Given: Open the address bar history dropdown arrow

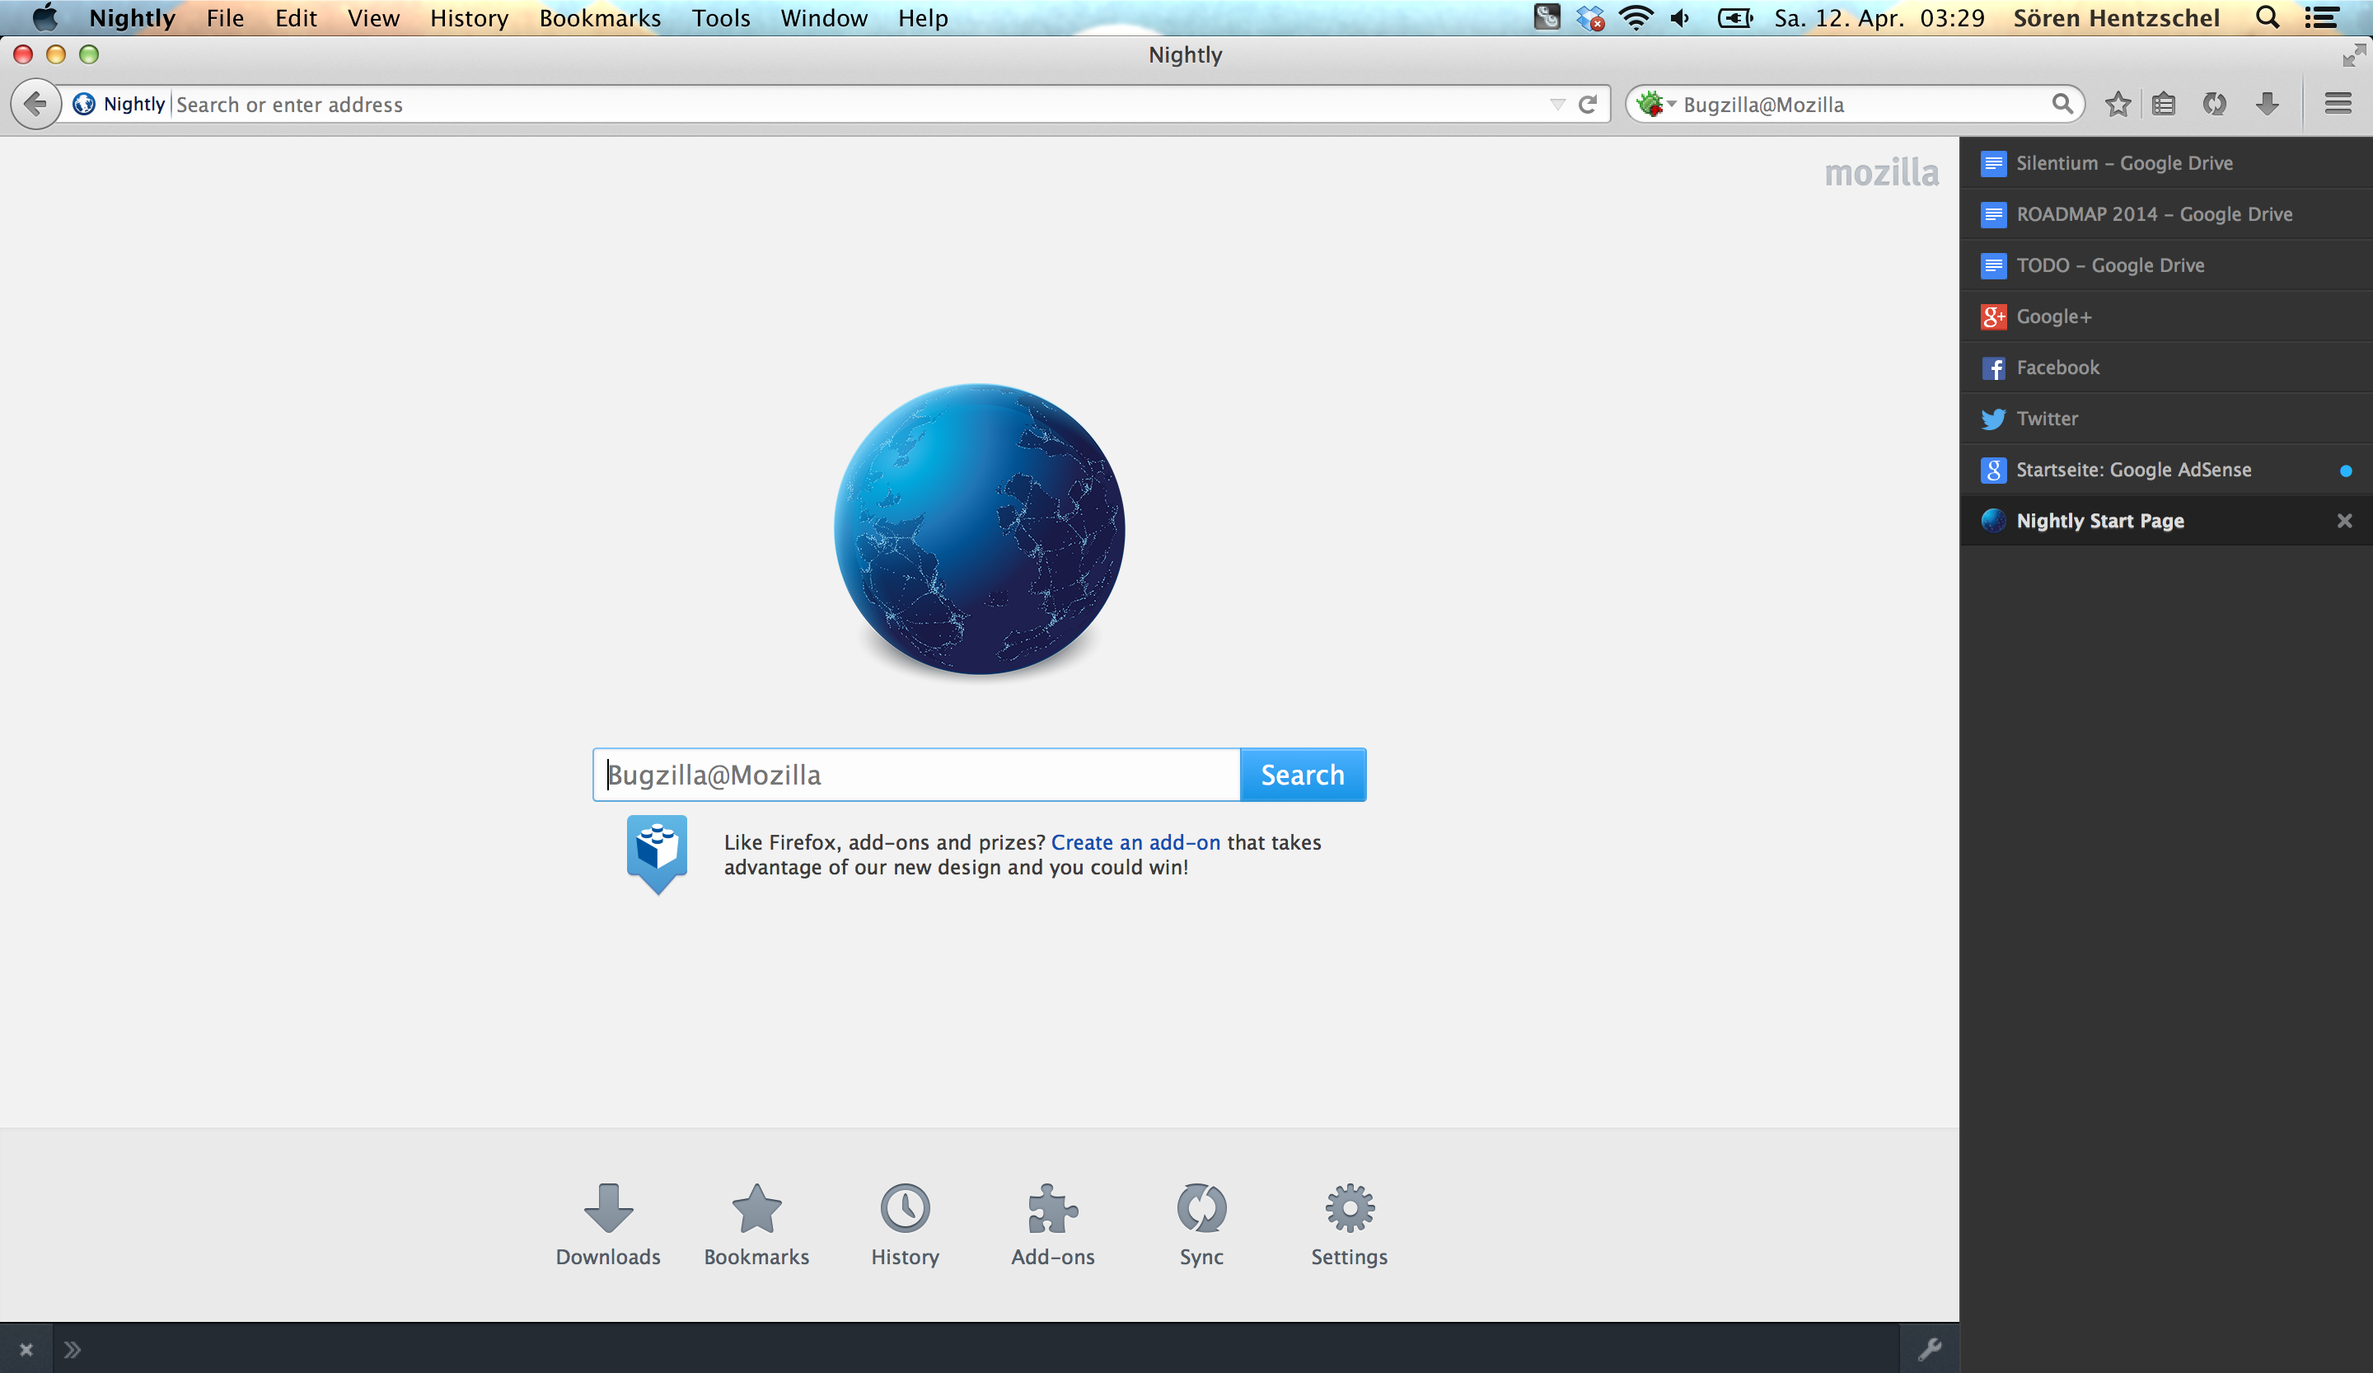Looking at the screenshot, I should [1556, 105].
